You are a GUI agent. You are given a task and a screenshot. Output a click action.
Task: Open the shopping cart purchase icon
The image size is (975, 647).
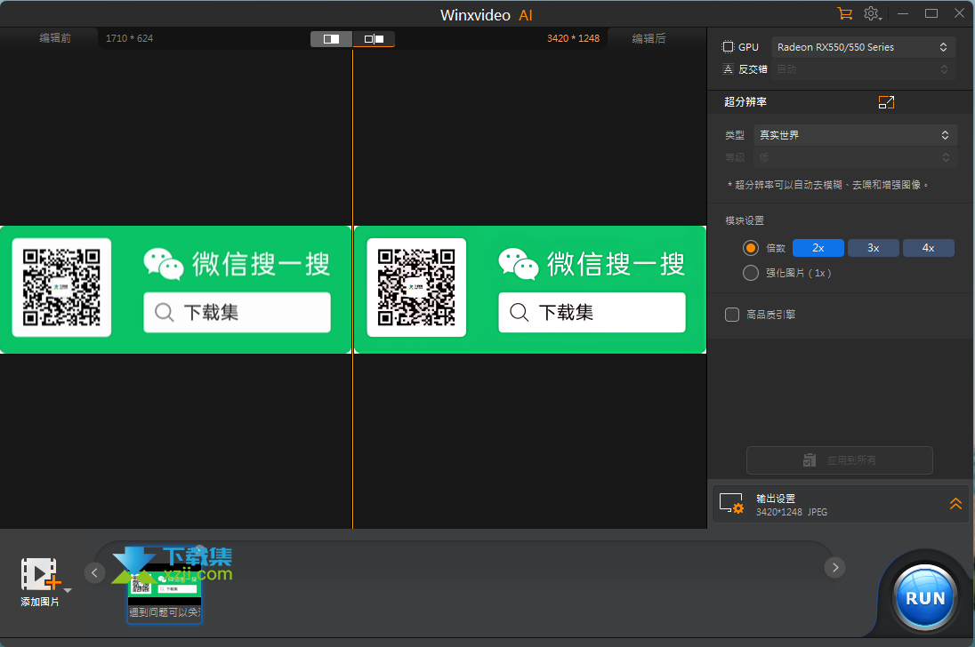tap(844, 13)
